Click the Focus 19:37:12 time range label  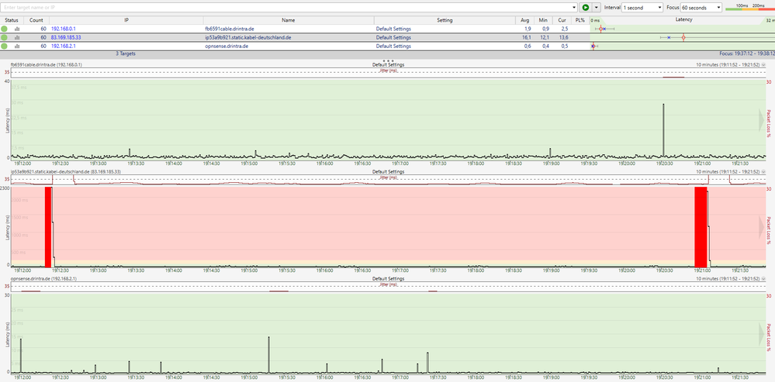tap(747, 53)
